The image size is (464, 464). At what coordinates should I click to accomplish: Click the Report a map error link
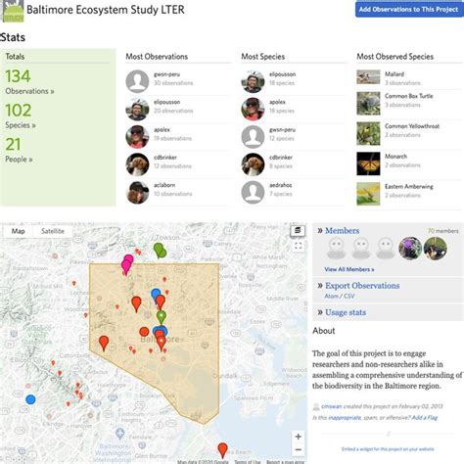(x=285, y=462)
